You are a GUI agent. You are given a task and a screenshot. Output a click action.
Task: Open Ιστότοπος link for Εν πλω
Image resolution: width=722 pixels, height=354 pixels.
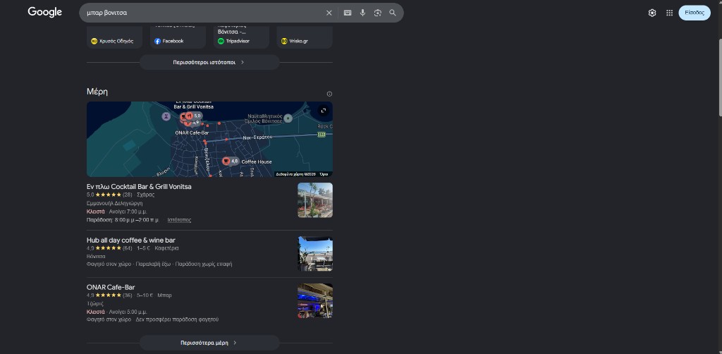pyautogui.click(x=179, y=220)
